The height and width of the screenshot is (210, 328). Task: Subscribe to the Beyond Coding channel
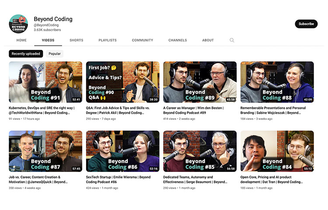pyautogui.click(x=306, y=24)
